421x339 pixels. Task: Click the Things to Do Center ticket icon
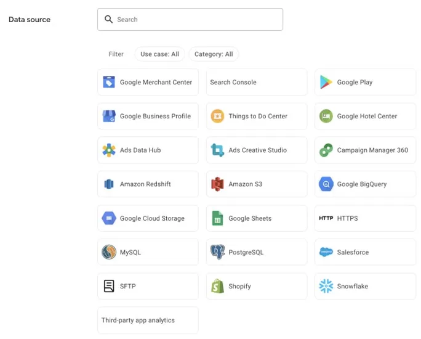217,116
